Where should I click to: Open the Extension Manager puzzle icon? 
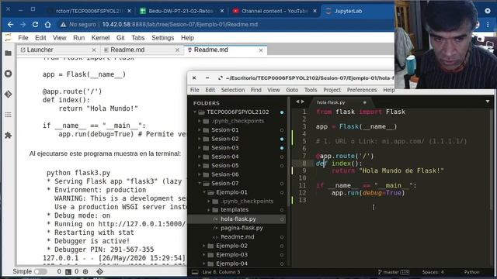pyautogui.click(x=9, y=136)
